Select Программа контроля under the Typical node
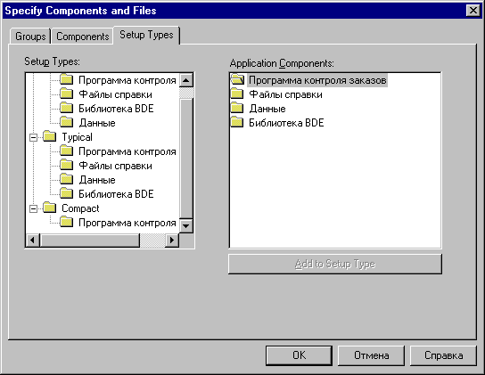The height and width of the screenshot is (375, 485). click(127, 151)
